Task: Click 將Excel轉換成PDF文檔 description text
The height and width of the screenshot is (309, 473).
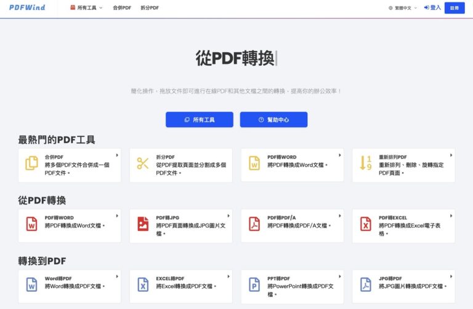Action: (x=186, y=286)
